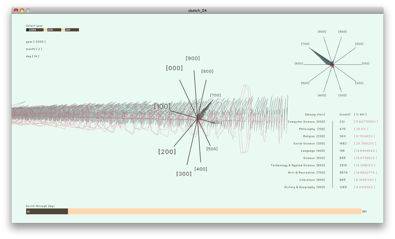Switch the year to 2010

click(x=53, y=30)
